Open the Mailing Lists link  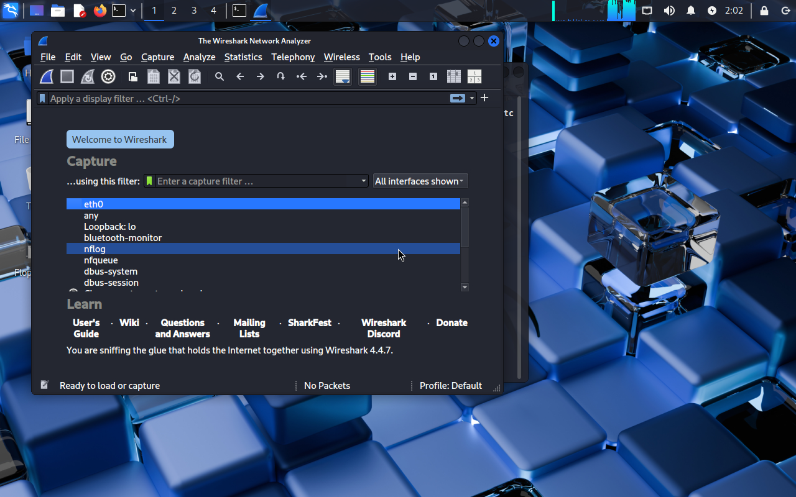click(249, 328)
